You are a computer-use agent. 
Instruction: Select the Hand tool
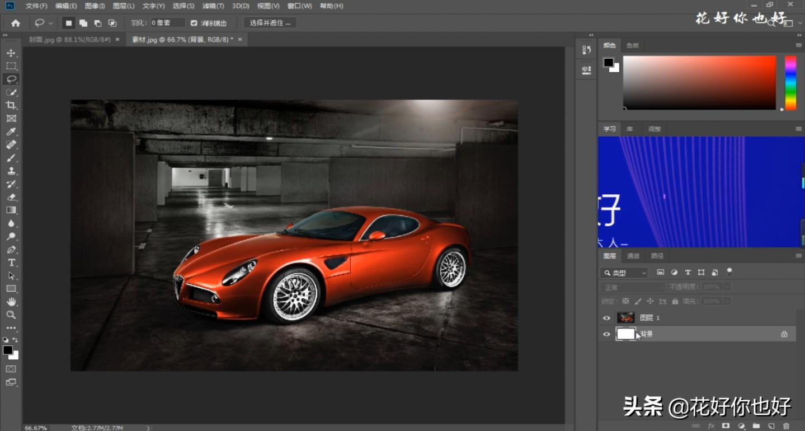point(11,302)
